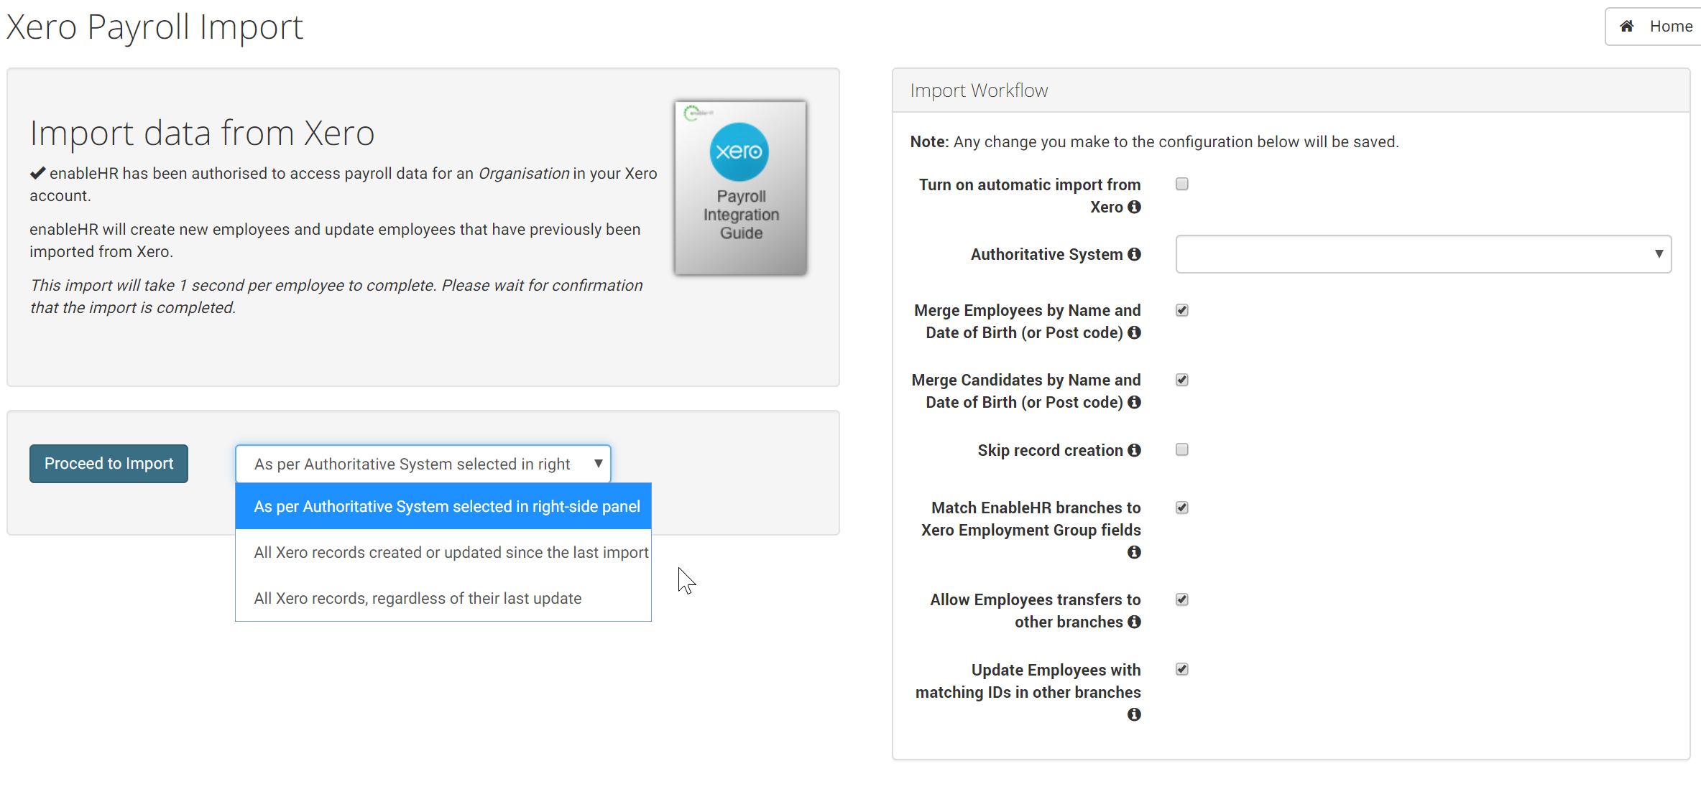Image resolution: width=1701 pixels, height=794 pixels.
Task: Click the info icon beside Skip record creation
Action: point(1134,450)
